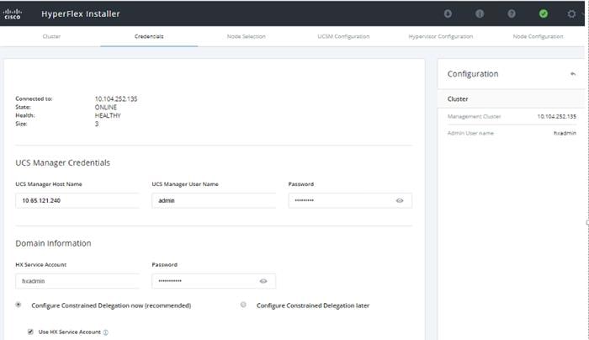The height and width of the screenshot is (340, 589).
Task: Open the info icon in header
Action: click(480, 14)
